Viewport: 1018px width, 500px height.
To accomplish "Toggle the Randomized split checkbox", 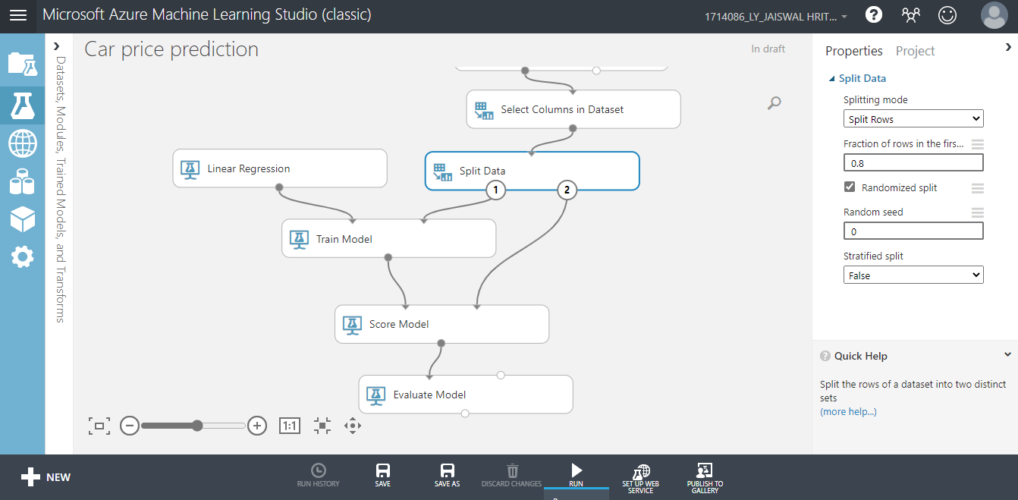I will [x=850, y=187].
